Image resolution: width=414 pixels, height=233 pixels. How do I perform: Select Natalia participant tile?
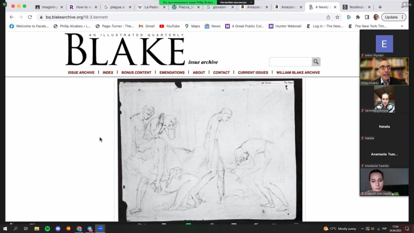384,127
